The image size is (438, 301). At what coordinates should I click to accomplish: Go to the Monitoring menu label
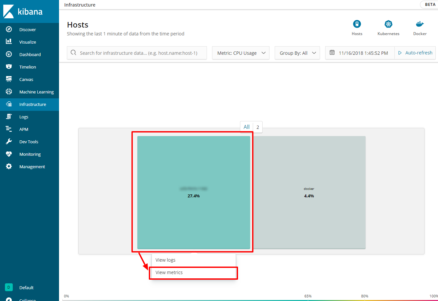(30, 154)
